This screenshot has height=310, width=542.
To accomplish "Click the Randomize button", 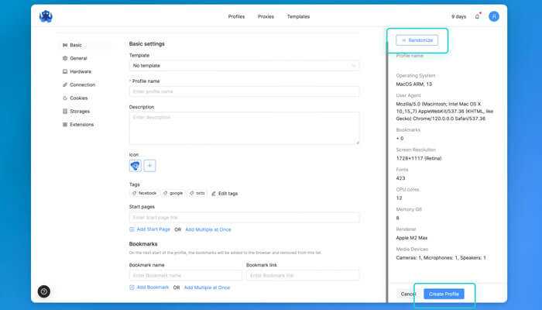I will pos(417,40).
